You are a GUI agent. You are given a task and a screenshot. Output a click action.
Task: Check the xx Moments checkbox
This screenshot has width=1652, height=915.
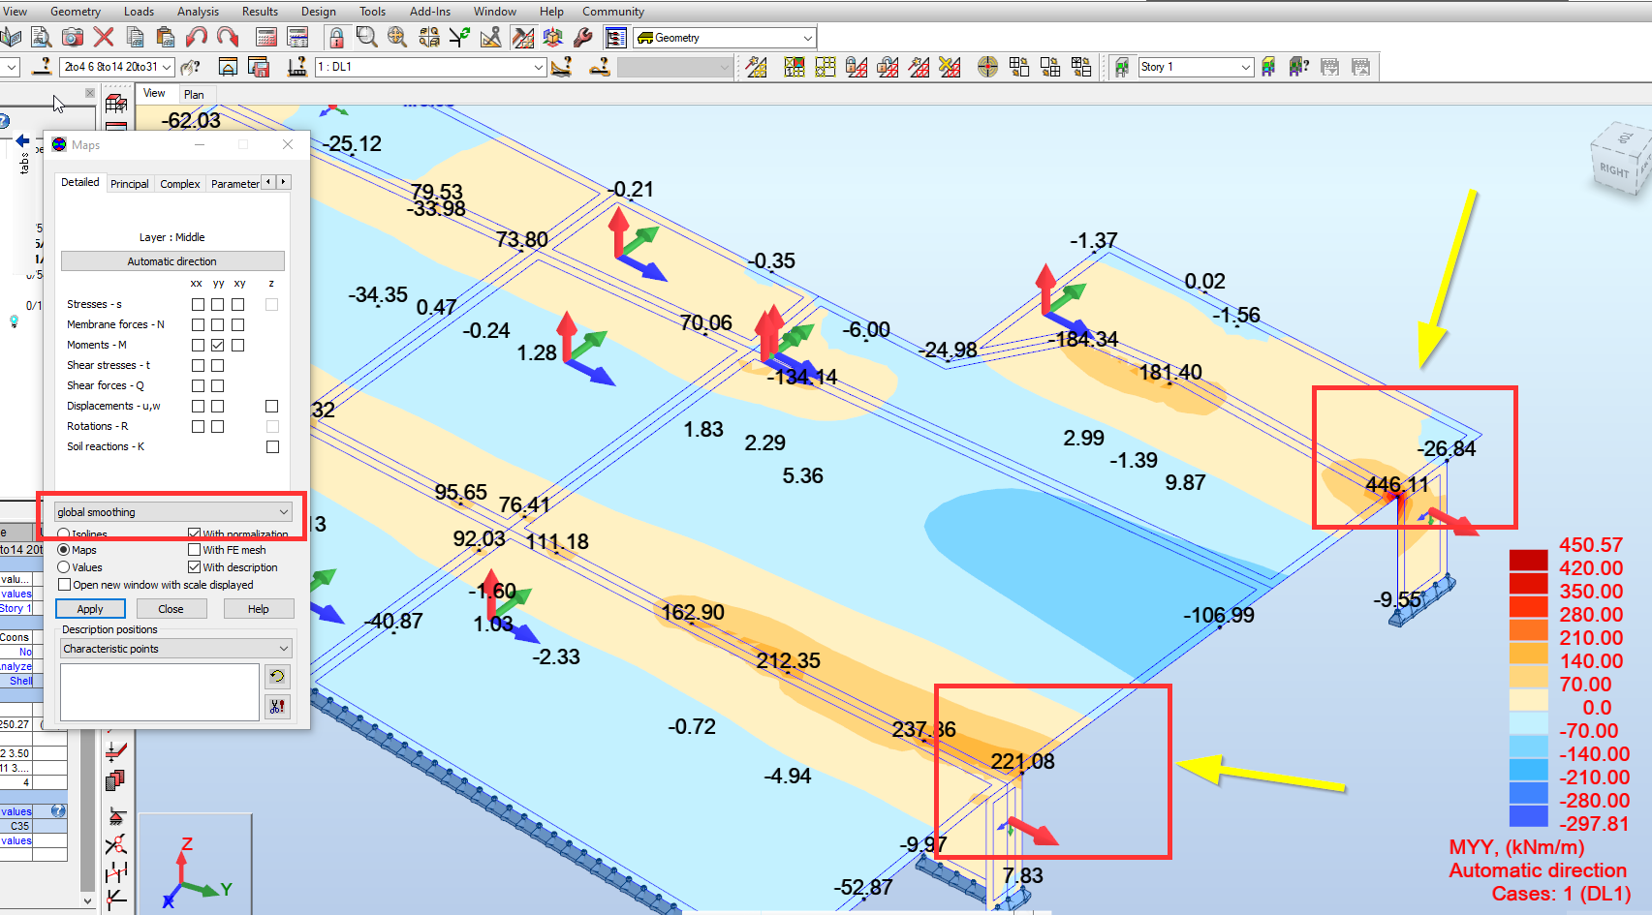point(198,345)
